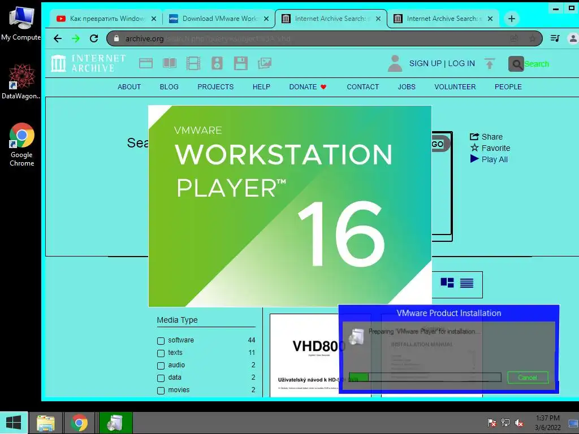Check the audio media type checkbox

tap(161, 366)
